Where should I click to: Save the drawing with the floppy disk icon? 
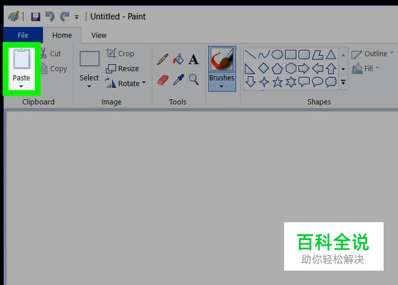[35, 17]
